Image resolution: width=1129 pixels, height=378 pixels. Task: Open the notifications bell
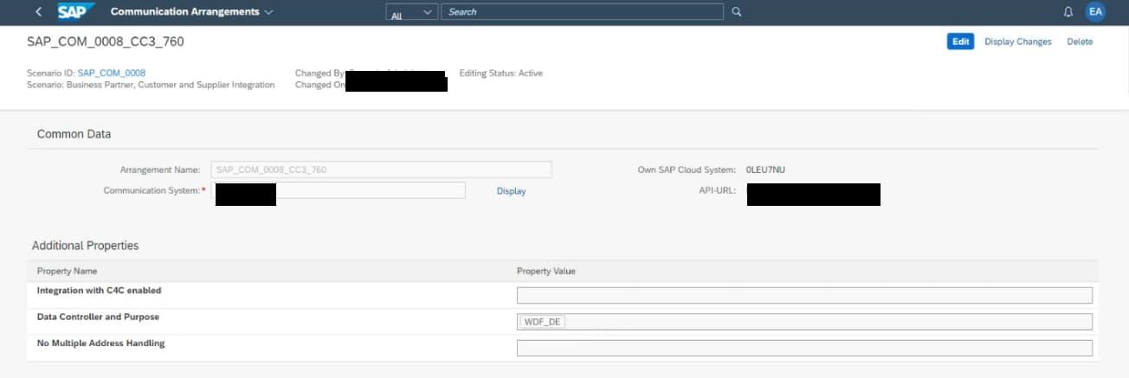(1068, 12)
